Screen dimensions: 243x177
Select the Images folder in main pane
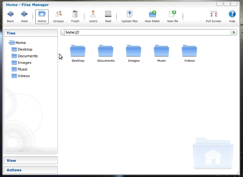coord(134,53)
